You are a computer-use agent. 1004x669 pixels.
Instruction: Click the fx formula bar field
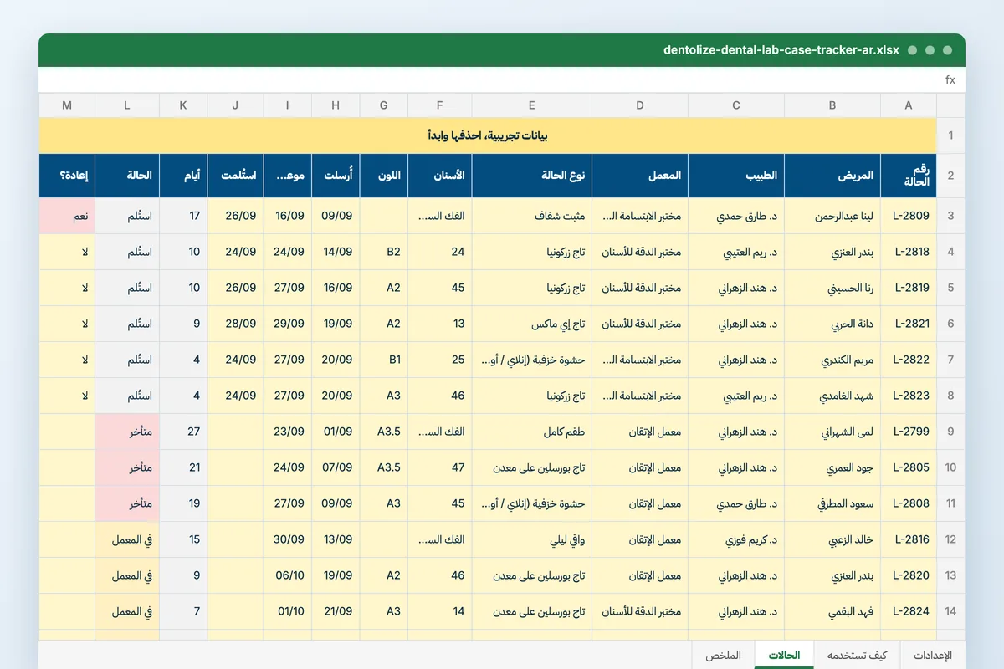point(502,80)
